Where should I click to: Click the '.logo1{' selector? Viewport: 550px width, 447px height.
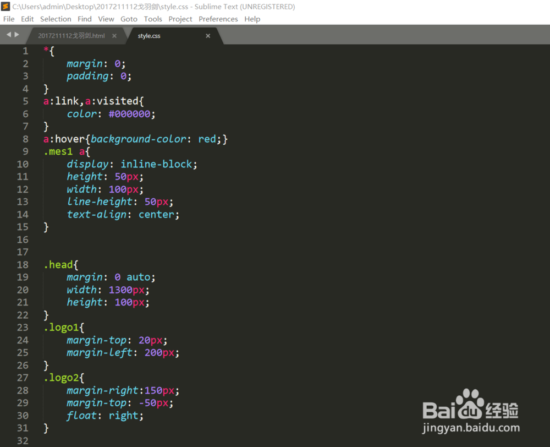(64, 328)
